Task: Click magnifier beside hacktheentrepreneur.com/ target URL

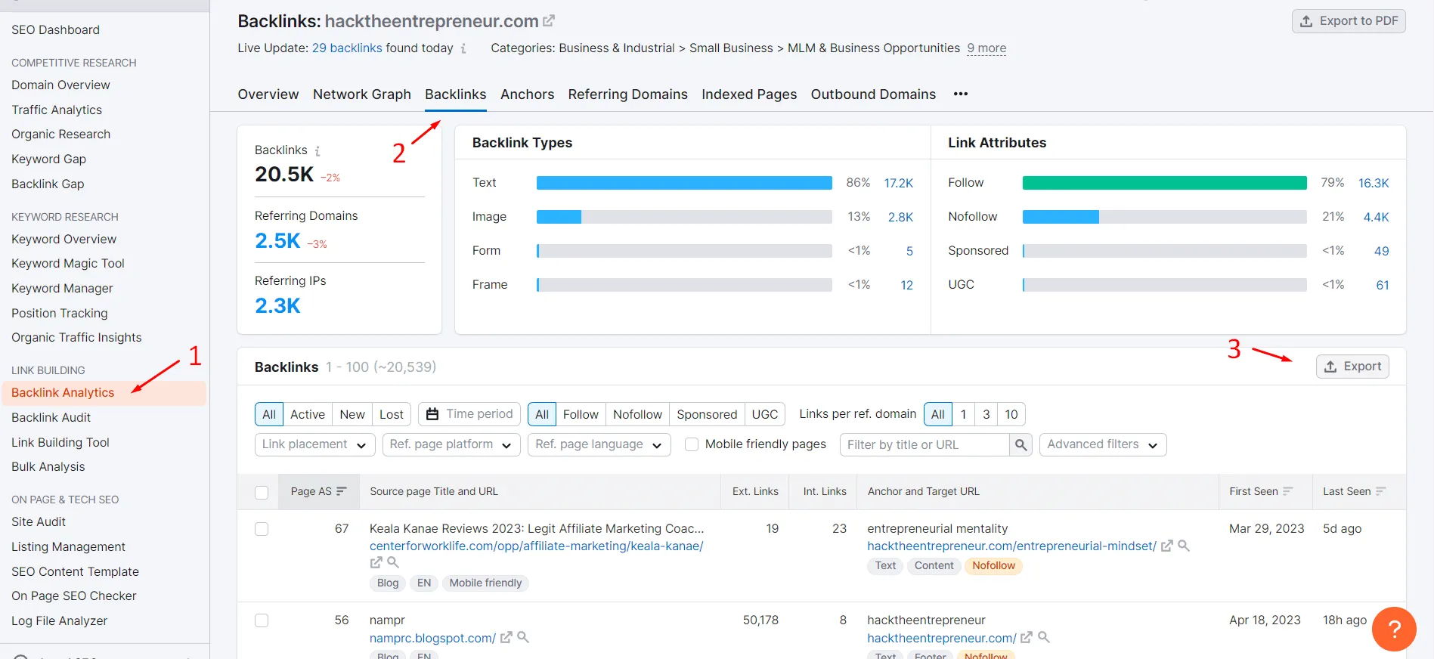Action: click(1044, 638)
